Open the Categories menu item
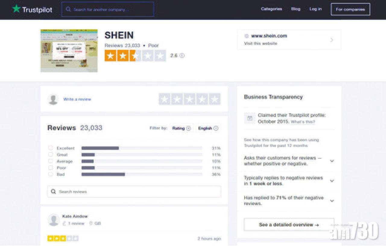386x246 pixels. pyautogui.click(x=271, y=9)
